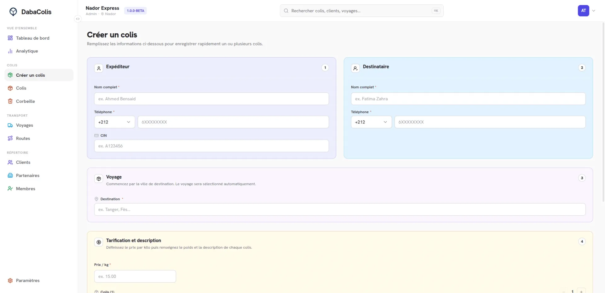Open Expéditeur +212 country code dropdown
The height and width of the screenshot is (293, 605).
[x=114, y=122]
